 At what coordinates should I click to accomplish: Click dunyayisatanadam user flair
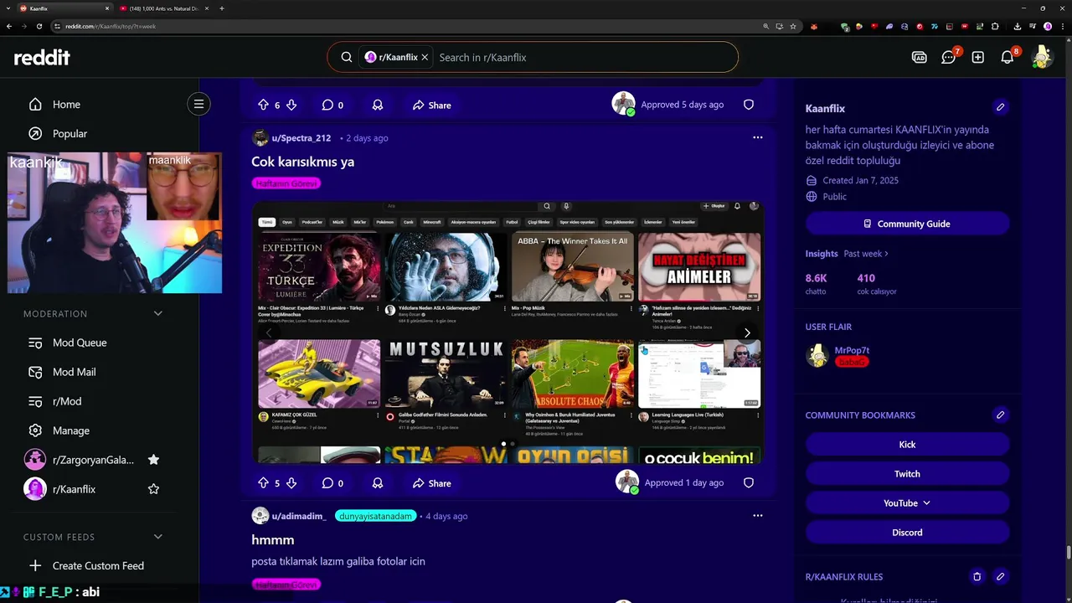(x=375, y=517)
